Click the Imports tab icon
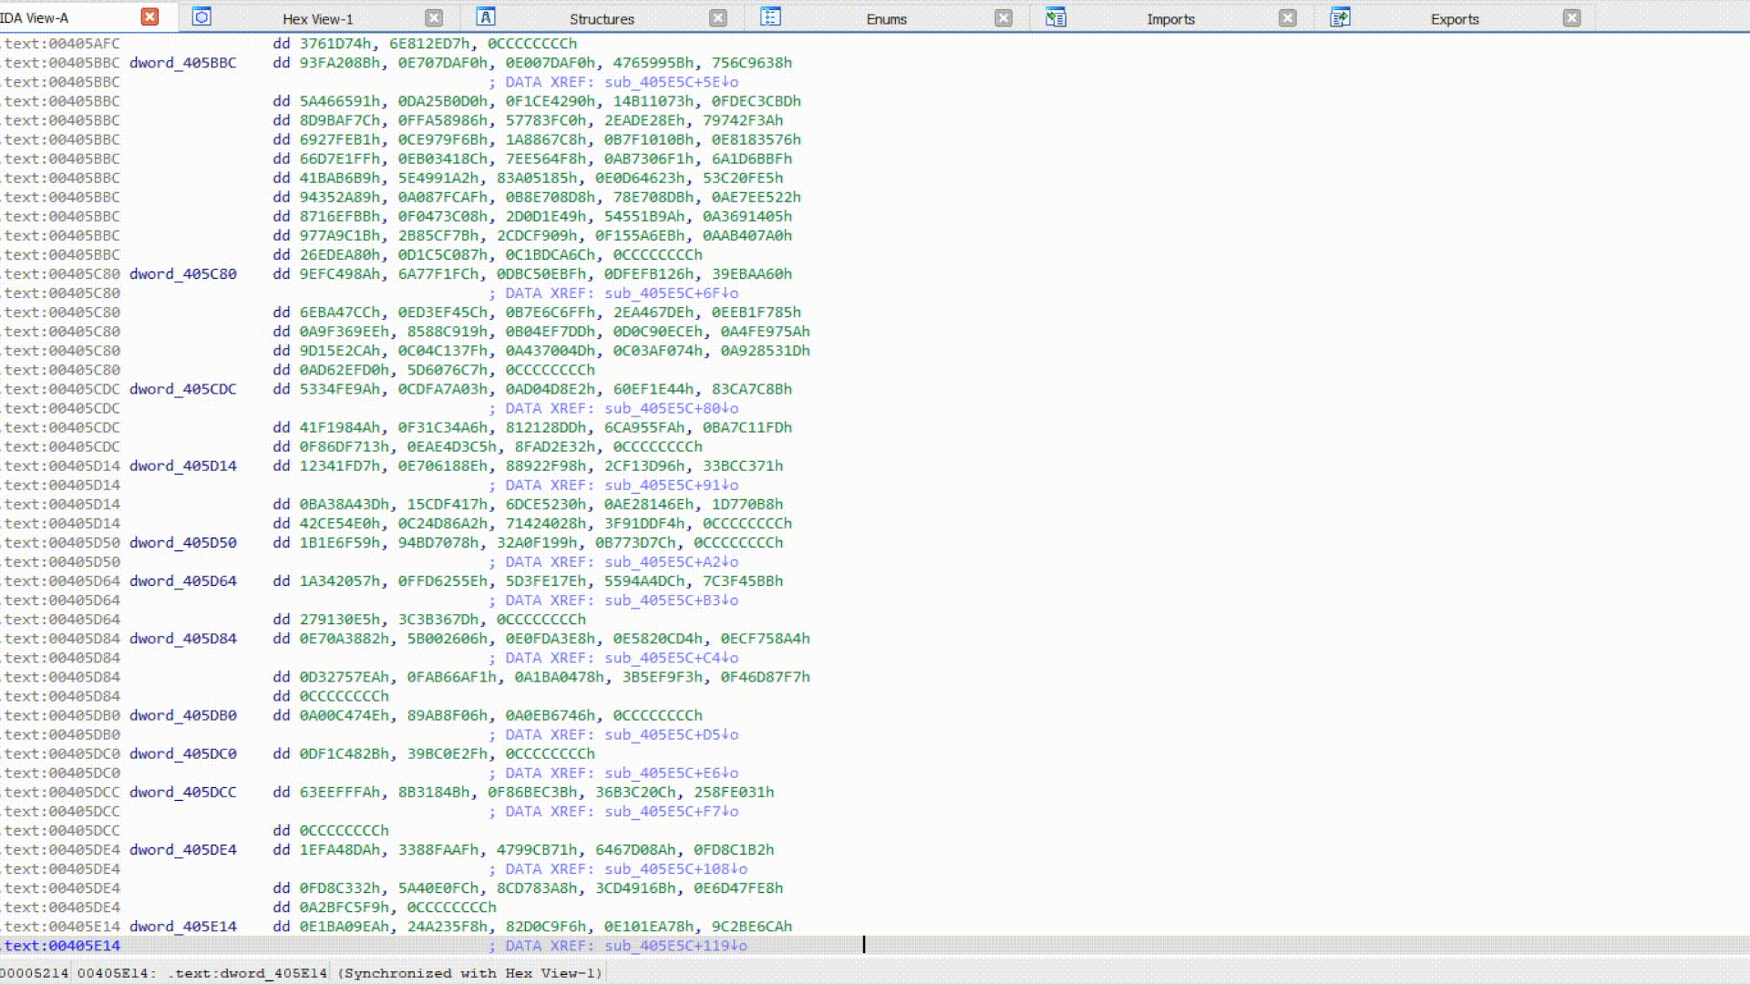Viewport: 1750px width, 984px height. tap(1055, 17)
